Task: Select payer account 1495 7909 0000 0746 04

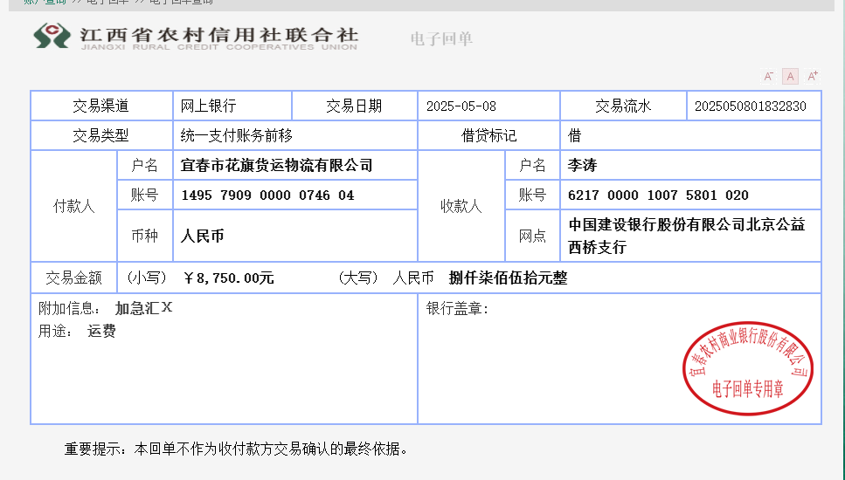Action: click(x=268, y=195)
